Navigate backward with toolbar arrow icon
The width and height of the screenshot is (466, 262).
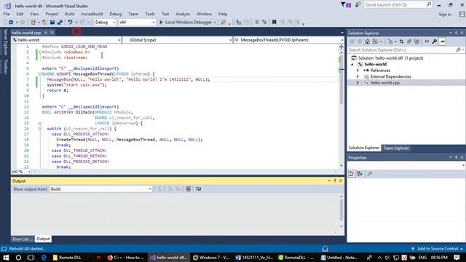(x=11, y=23)
